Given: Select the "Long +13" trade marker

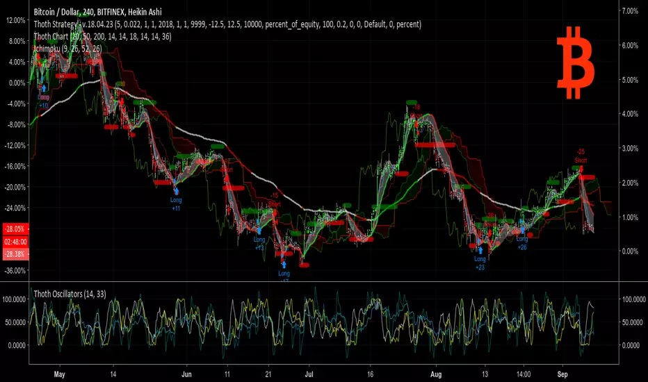Looking at the screenshot, I should pyautogui.click(x=259, y=240).
